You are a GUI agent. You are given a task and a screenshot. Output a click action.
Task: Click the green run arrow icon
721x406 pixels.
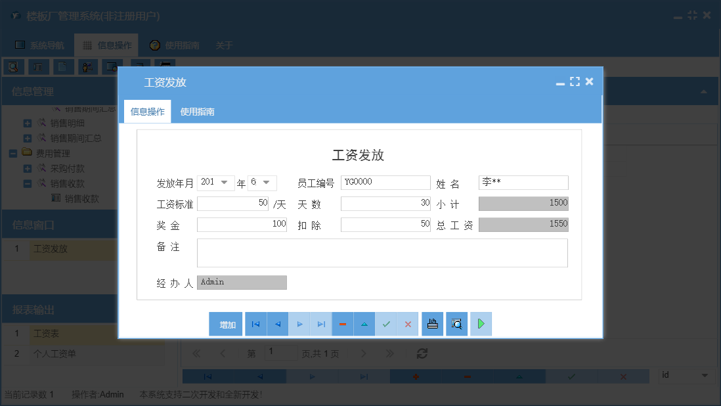[x=481, y=324]
